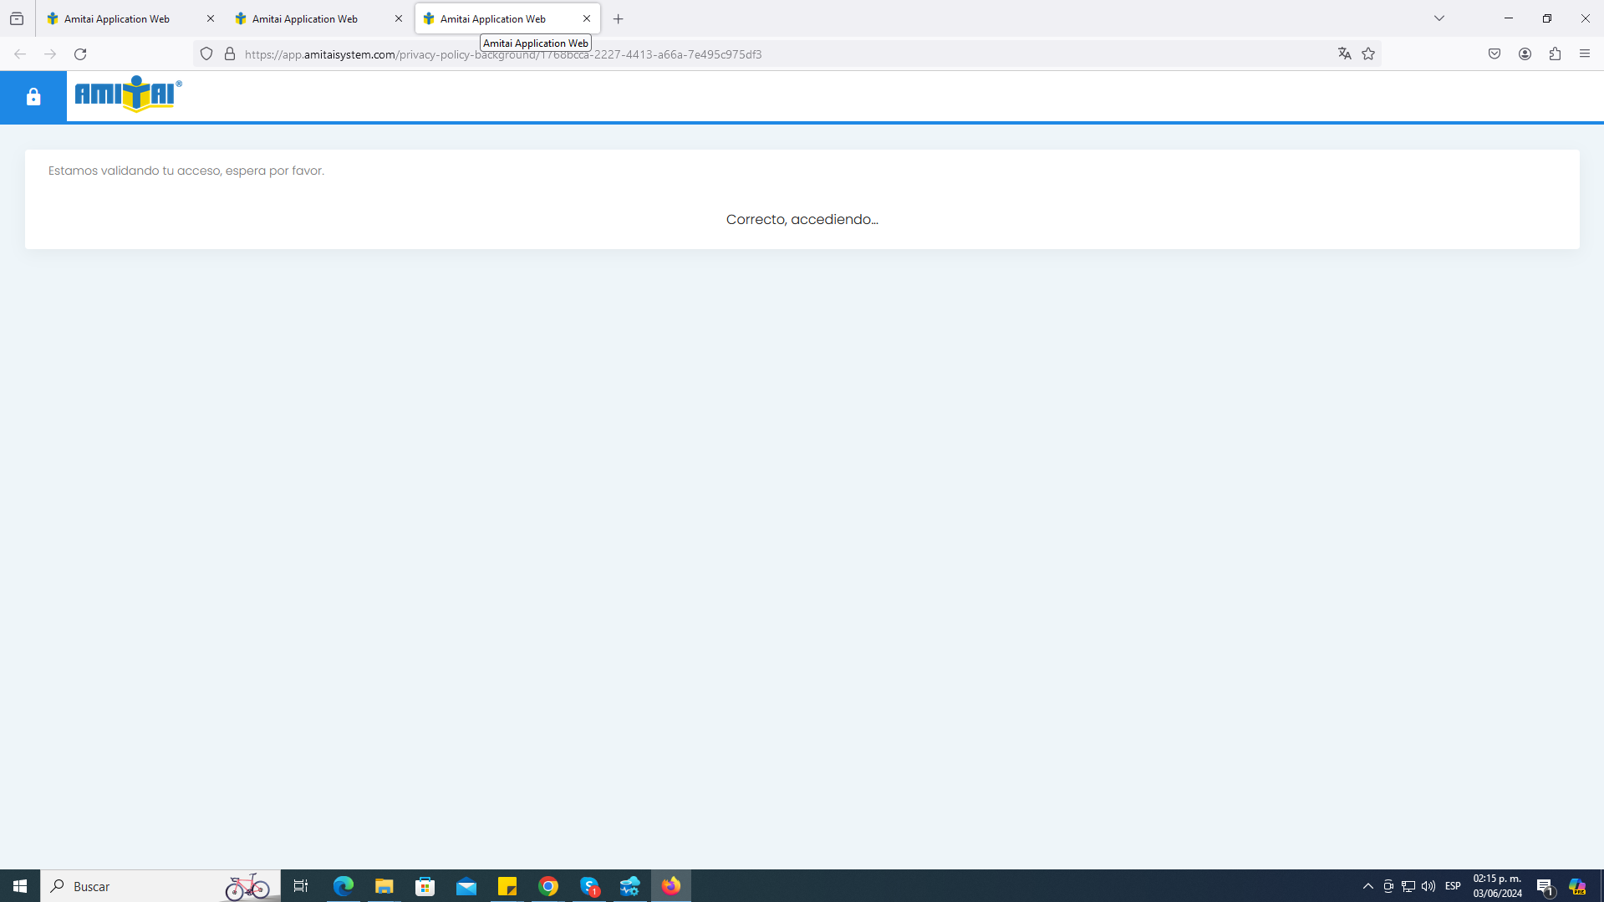Open the page translation icon
The image size is (1604, 902).
(x=1344, y=54)
